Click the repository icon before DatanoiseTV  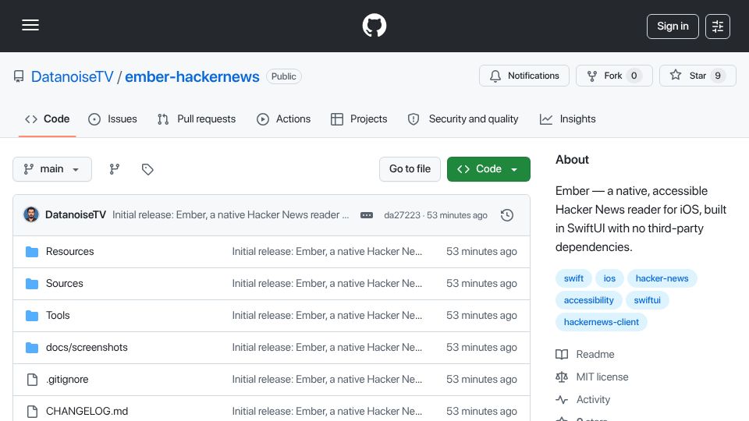tap(19, 76)
